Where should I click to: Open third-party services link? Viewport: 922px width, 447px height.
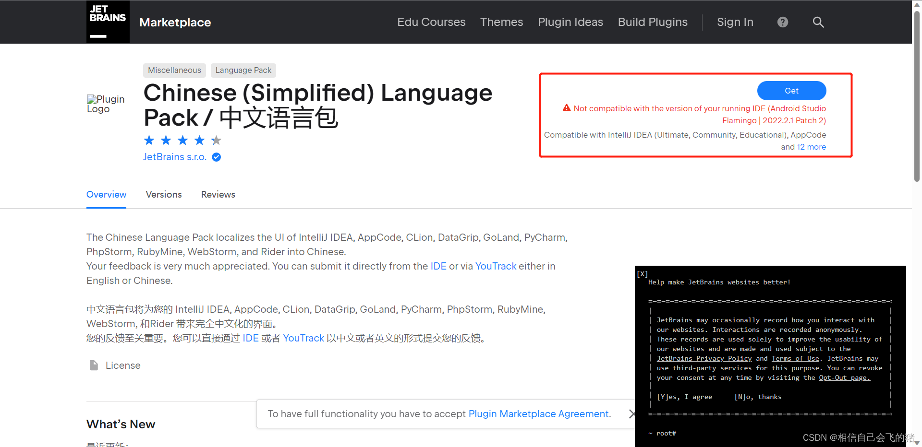(x=712, y=368)
